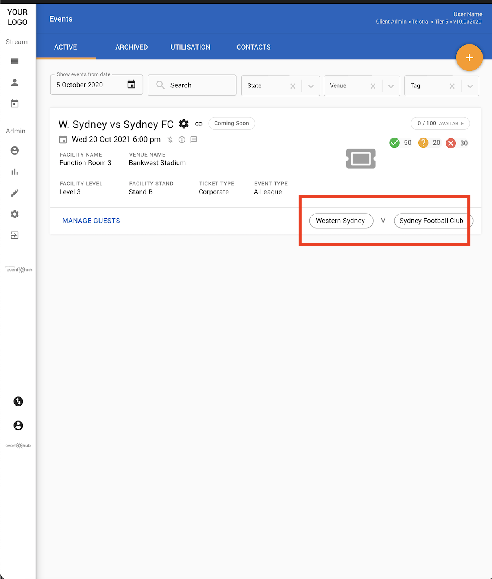Screen dimensions: 492x579
Task: Click the Function Room 3 facility name
Action: pos(85,163)
